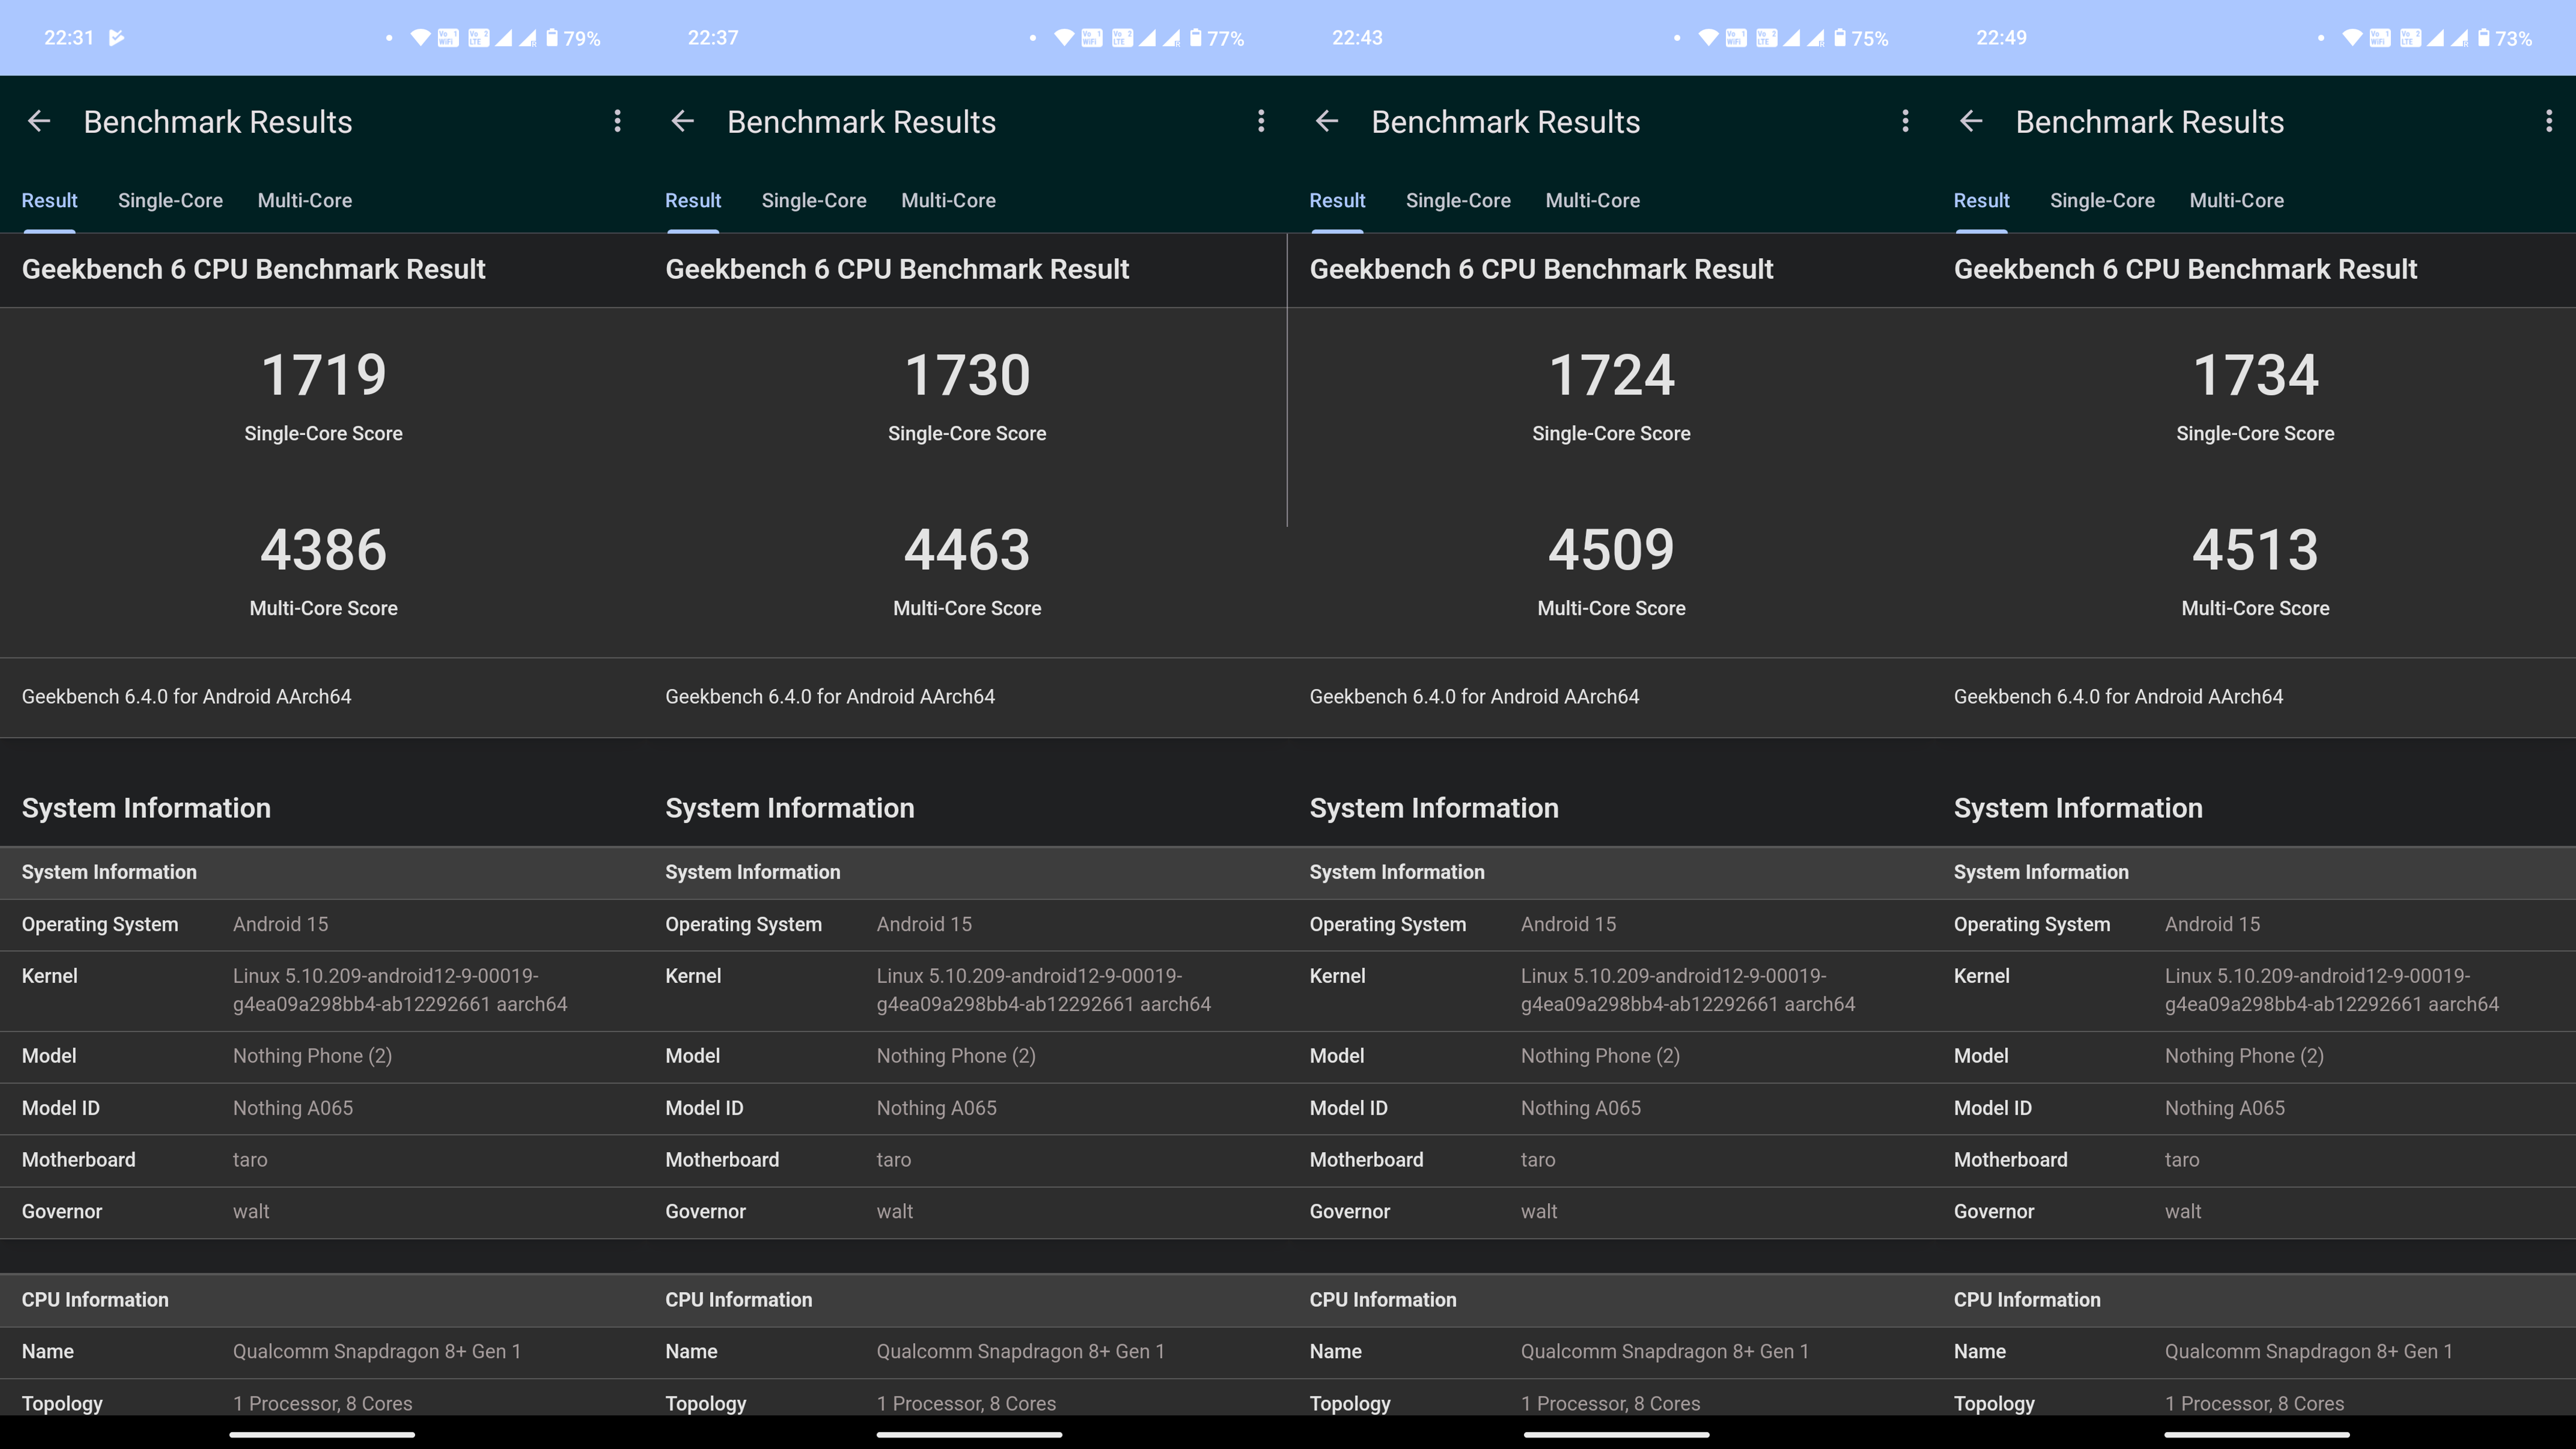Switch to Multi-Core tab in first panel
The width and height of the screenshot is (2576, 1449).
coord(305,200)
